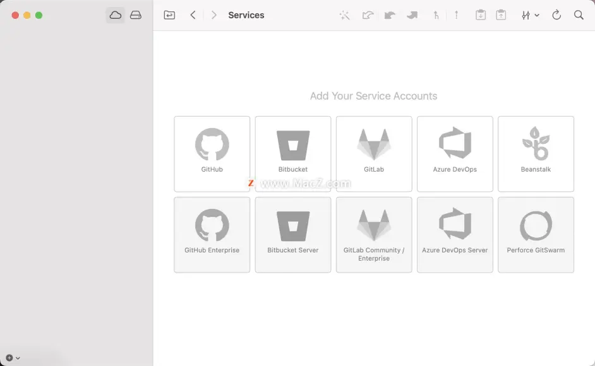Choose the Bitbucket Server card
Screen dimensions: 595x366
pos(293,235)
